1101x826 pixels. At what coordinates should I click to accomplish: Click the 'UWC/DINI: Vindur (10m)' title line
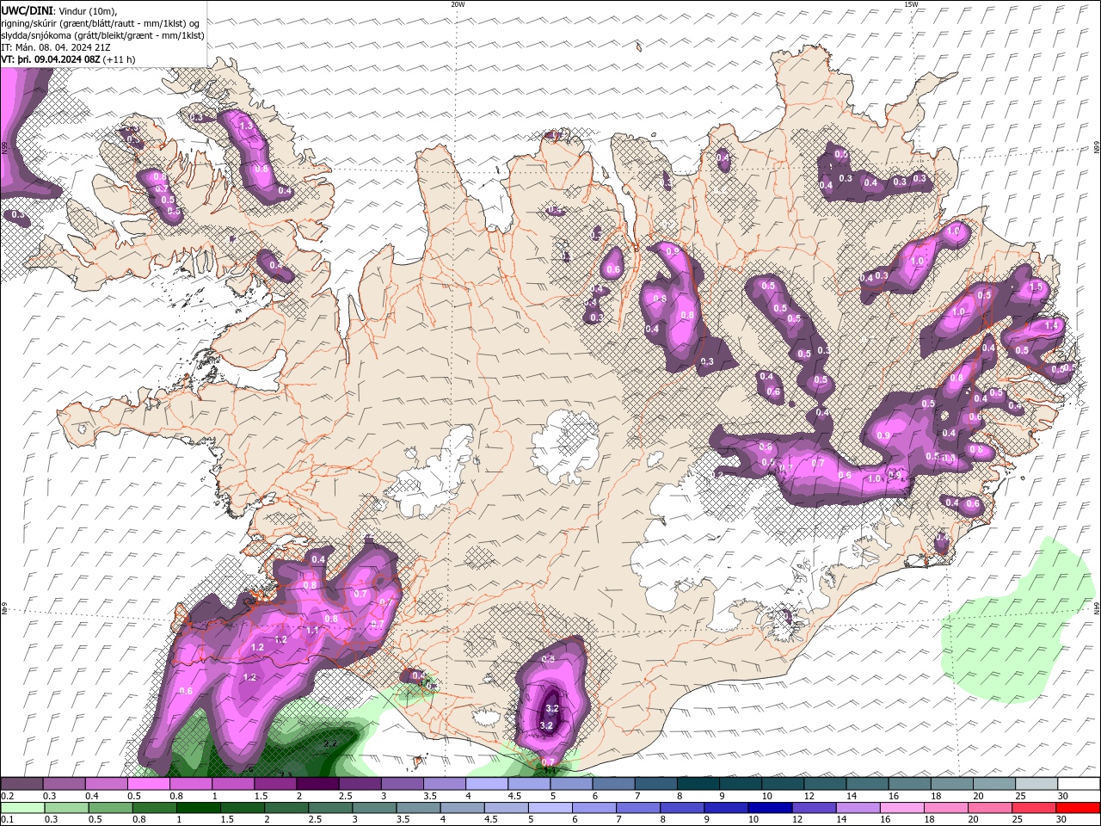(58, 9)
